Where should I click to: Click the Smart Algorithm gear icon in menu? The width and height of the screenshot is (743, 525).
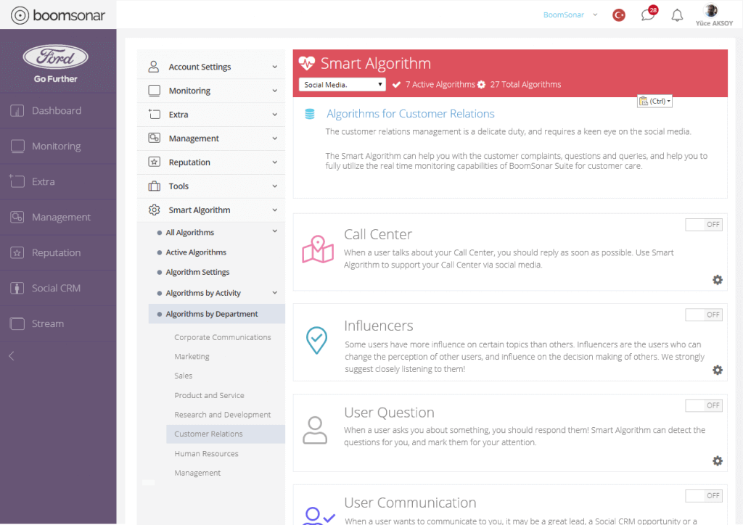[154, 210]
